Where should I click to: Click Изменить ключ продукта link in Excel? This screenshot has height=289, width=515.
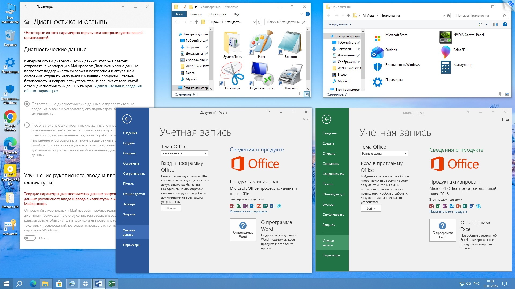pos(448,212)
